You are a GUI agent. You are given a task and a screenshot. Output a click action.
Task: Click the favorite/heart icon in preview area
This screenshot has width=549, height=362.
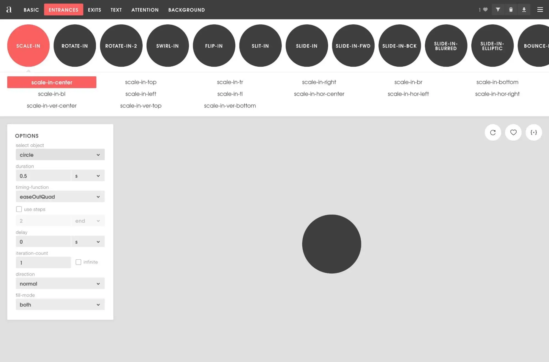[513, 132]
